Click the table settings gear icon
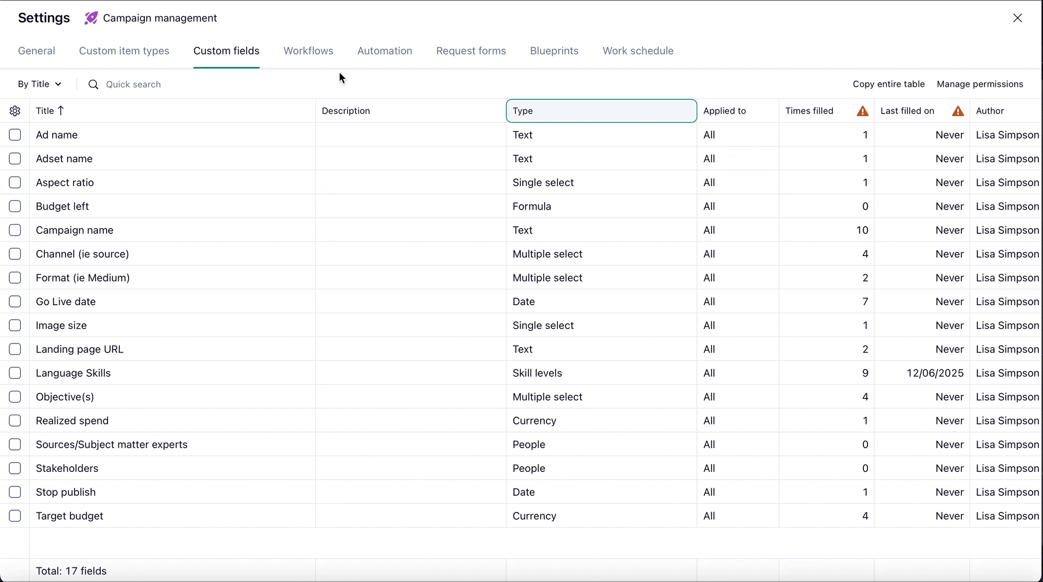Screen dimensions: 1043x582 pyautogui.click(x=15, y=111)
